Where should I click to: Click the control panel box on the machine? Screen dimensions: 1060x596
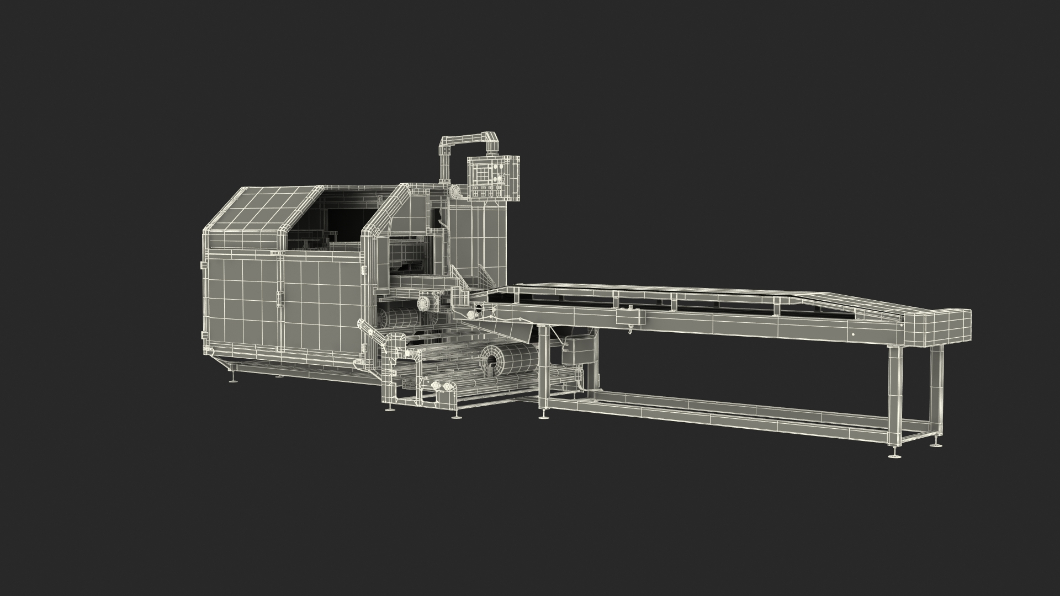click(x=493, y=177)
